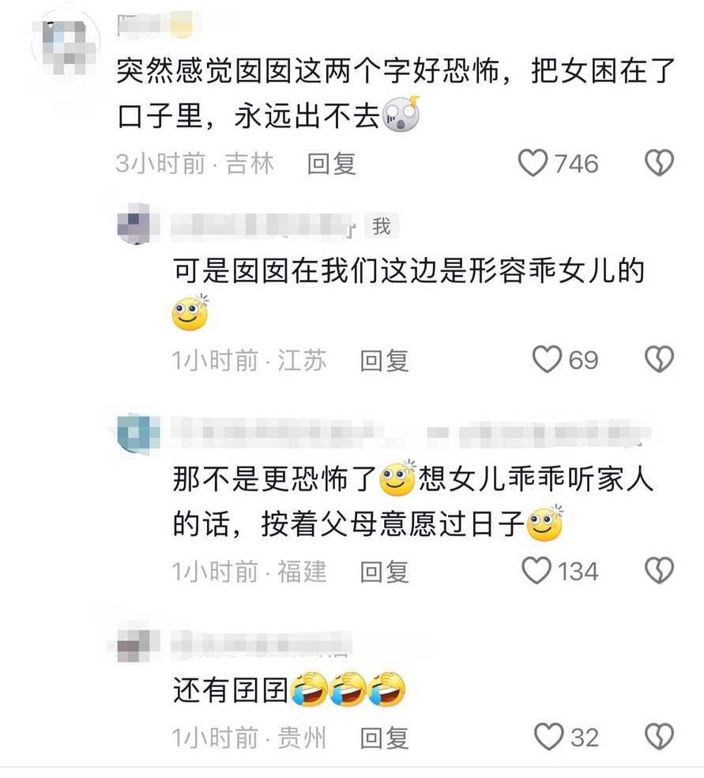Image resolution: width=704 pixels, height=778 pixels.
Task: Tap the username tagged 我
Action: 263,226
